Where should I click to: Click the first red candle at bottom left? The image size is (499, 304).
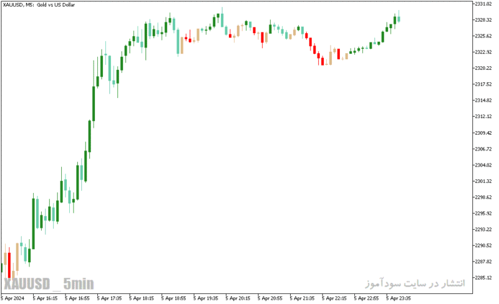9,265
